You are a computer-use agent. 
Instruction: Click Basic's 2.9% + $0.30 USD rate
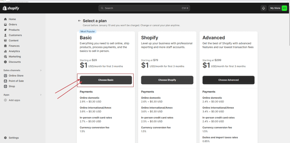(x=91, y=102)
